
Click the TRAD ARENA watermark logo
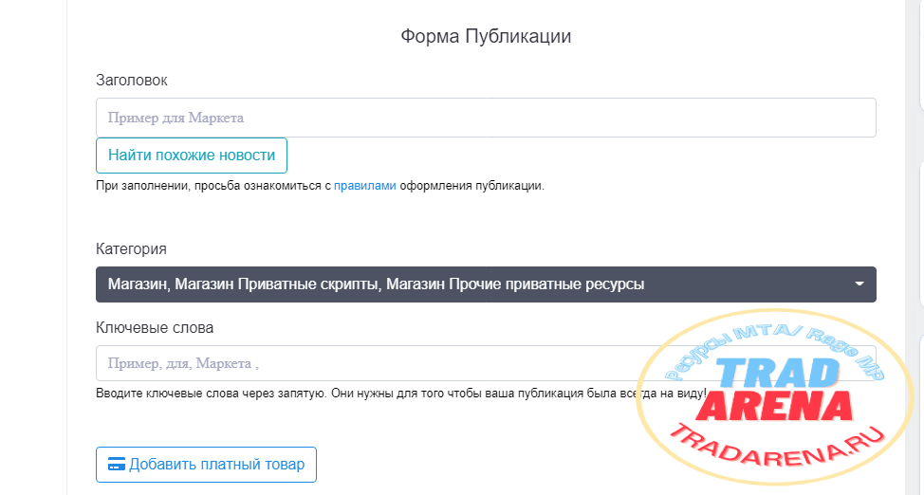(x=774, y=391)
